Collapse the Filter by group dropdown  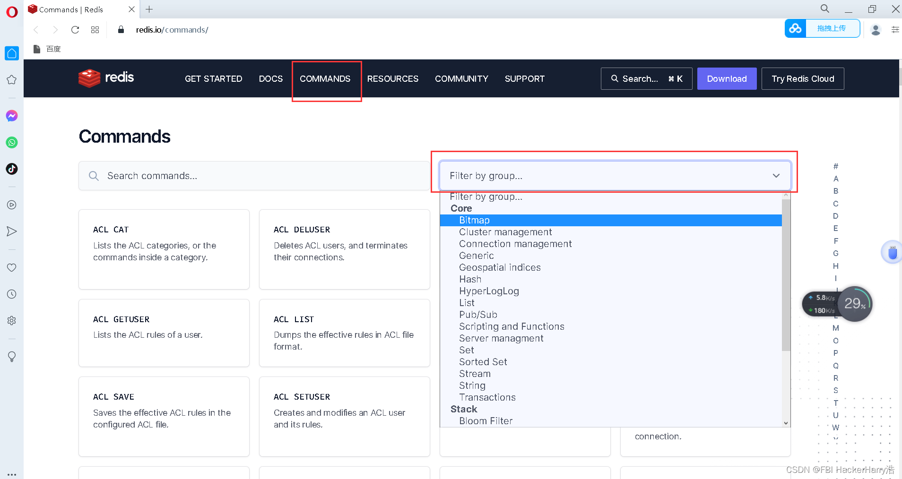click(615, 176)
